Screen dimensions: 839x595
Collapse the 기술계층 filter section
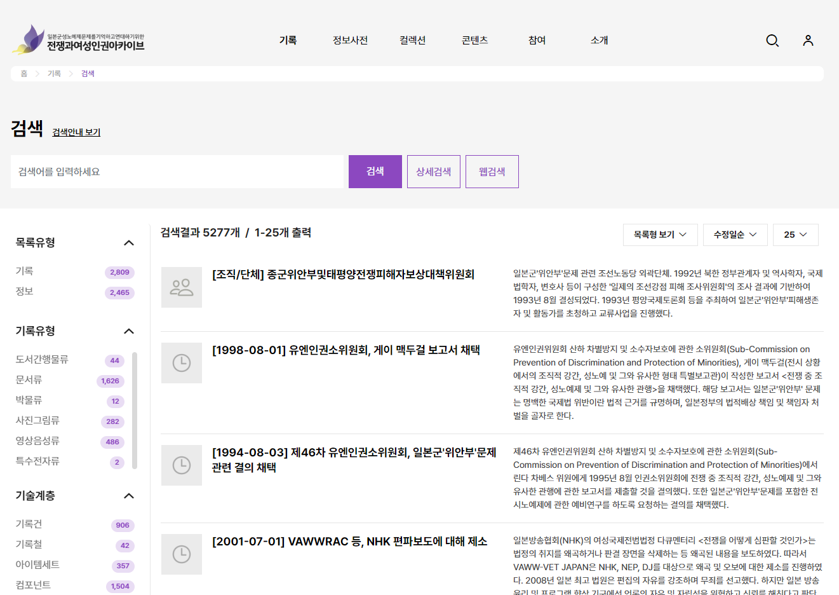click(129, 496)
